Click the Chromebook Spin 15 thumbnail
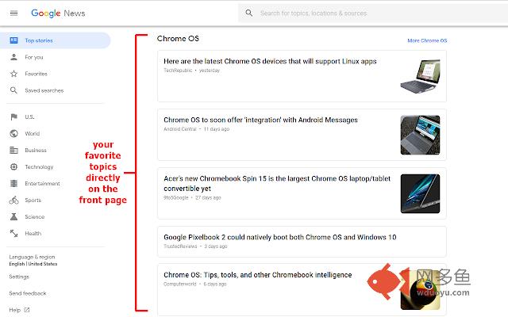The width and height of the screenshot is (508, 317). tap(420, 193)
